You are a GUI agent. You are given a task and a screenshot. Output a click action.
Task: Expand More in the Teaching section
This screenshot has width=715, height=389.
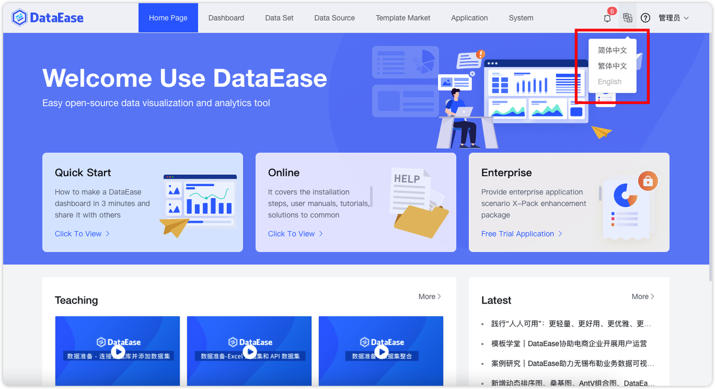[430, 296]
